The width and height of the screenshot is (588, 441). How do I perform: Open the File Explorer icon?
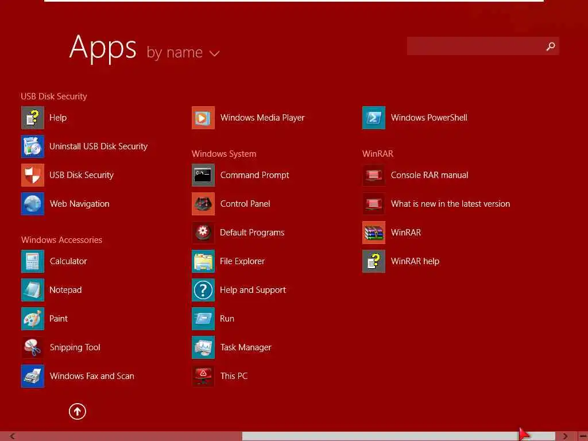pyautogui.click(x=203, y=261)
